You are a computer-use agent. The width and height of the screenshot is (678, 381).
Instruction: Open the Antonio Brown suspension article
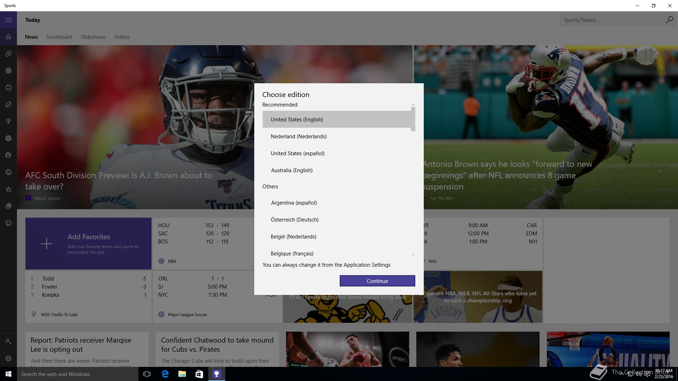pyautogui.click(x=507, y=175)
